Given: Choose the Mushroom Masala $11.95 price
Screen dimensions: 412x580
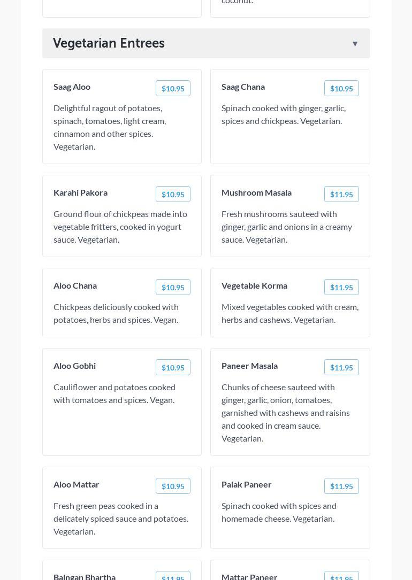Looking at the screenshot, I should [x=341, y=195].
